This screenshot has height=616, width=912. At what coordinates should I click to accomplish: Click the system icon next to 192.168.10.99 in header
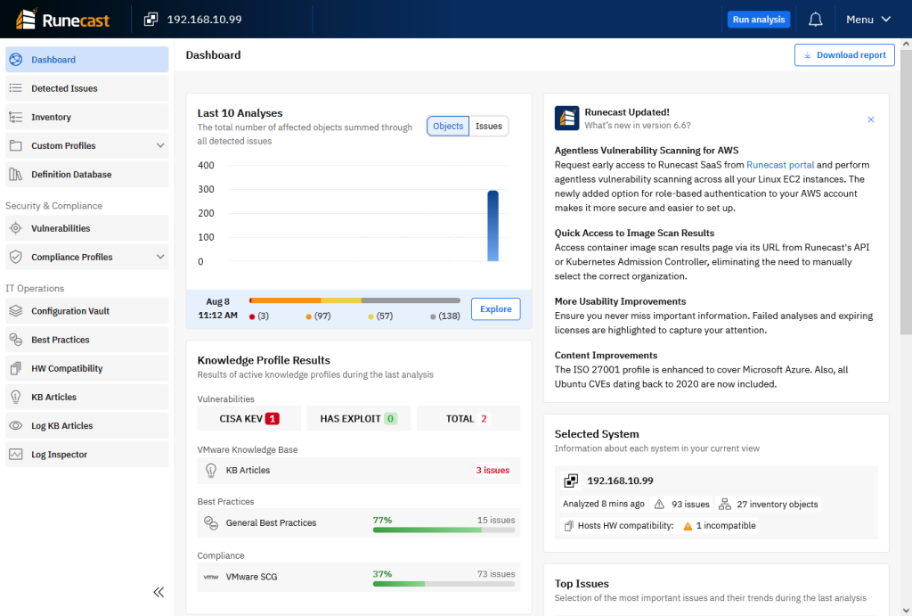[151, 20]
